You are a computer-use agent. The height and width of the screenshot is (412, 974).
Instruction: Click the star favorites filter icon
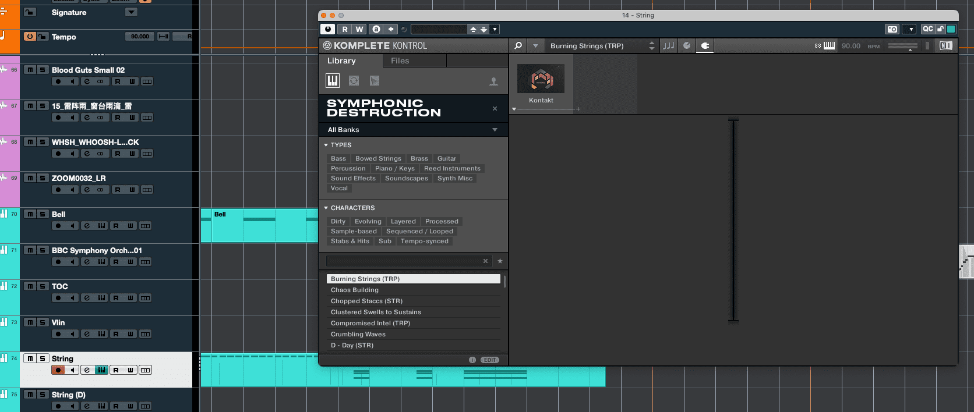500,261
